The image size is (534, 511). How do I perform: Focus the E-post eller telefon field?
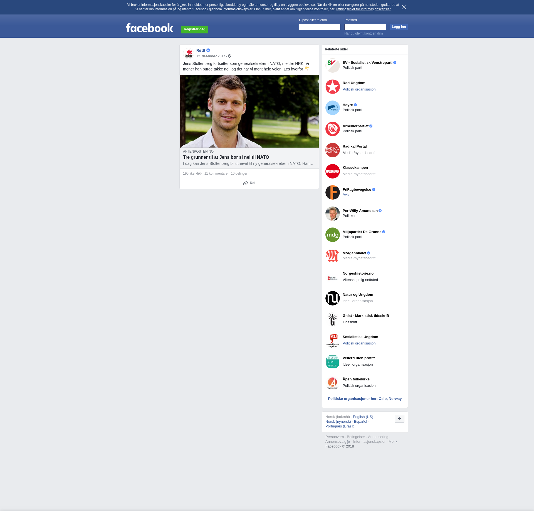tap(320, 27)
